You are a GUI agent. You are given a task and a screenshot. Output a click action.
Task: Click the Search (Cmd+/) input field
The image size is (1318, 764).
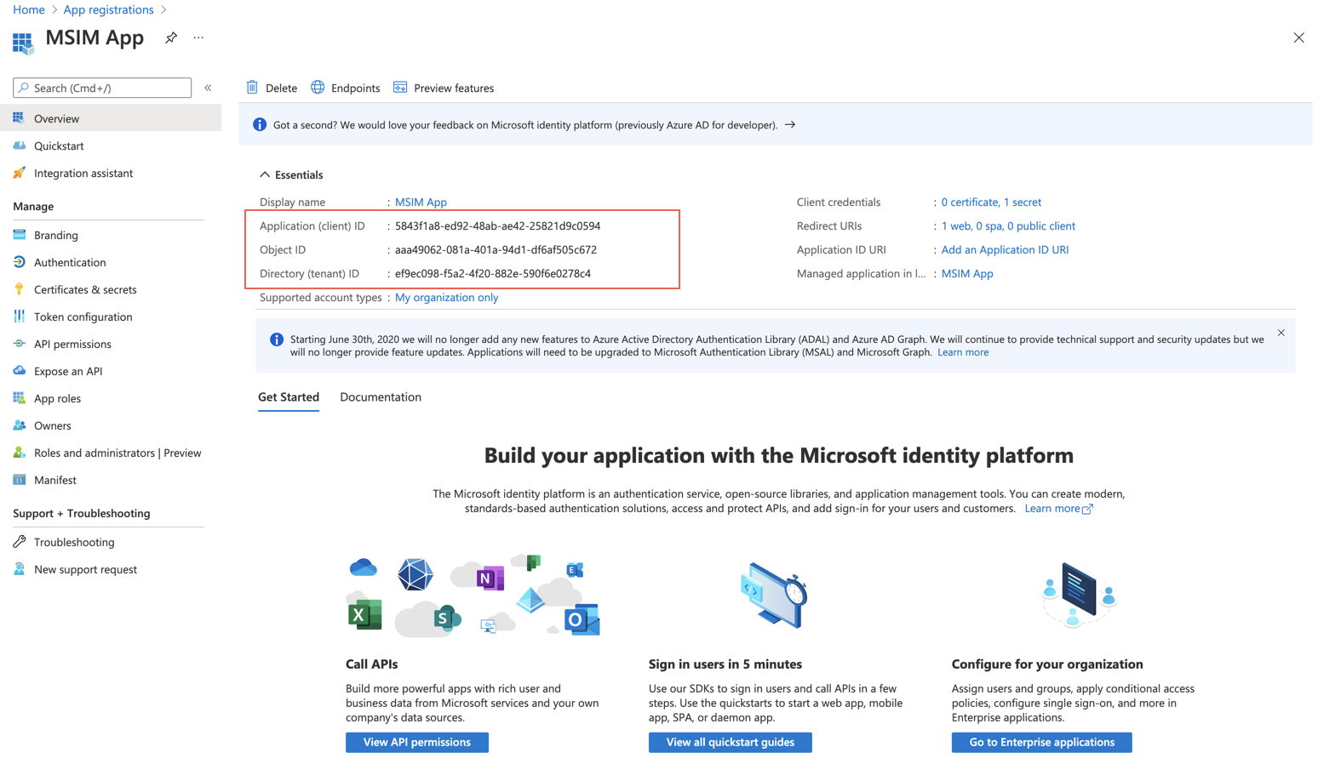point(102,88)
